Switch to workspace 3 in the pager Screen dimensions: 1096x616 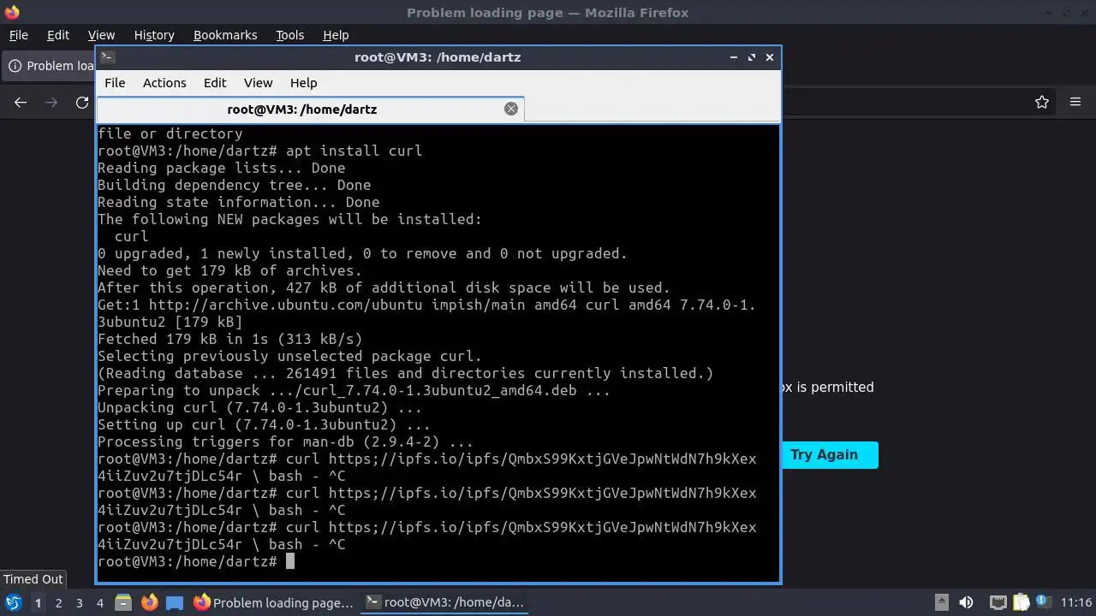(x=79, y=603)
